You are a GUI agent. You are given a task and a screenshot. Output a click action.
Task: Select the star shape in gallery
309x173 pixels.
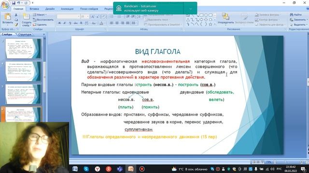211,25
